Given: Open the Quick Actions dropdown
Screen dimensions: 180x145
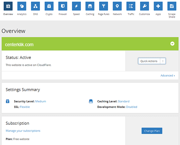Looking at the screenshot, I should point(152,61).
